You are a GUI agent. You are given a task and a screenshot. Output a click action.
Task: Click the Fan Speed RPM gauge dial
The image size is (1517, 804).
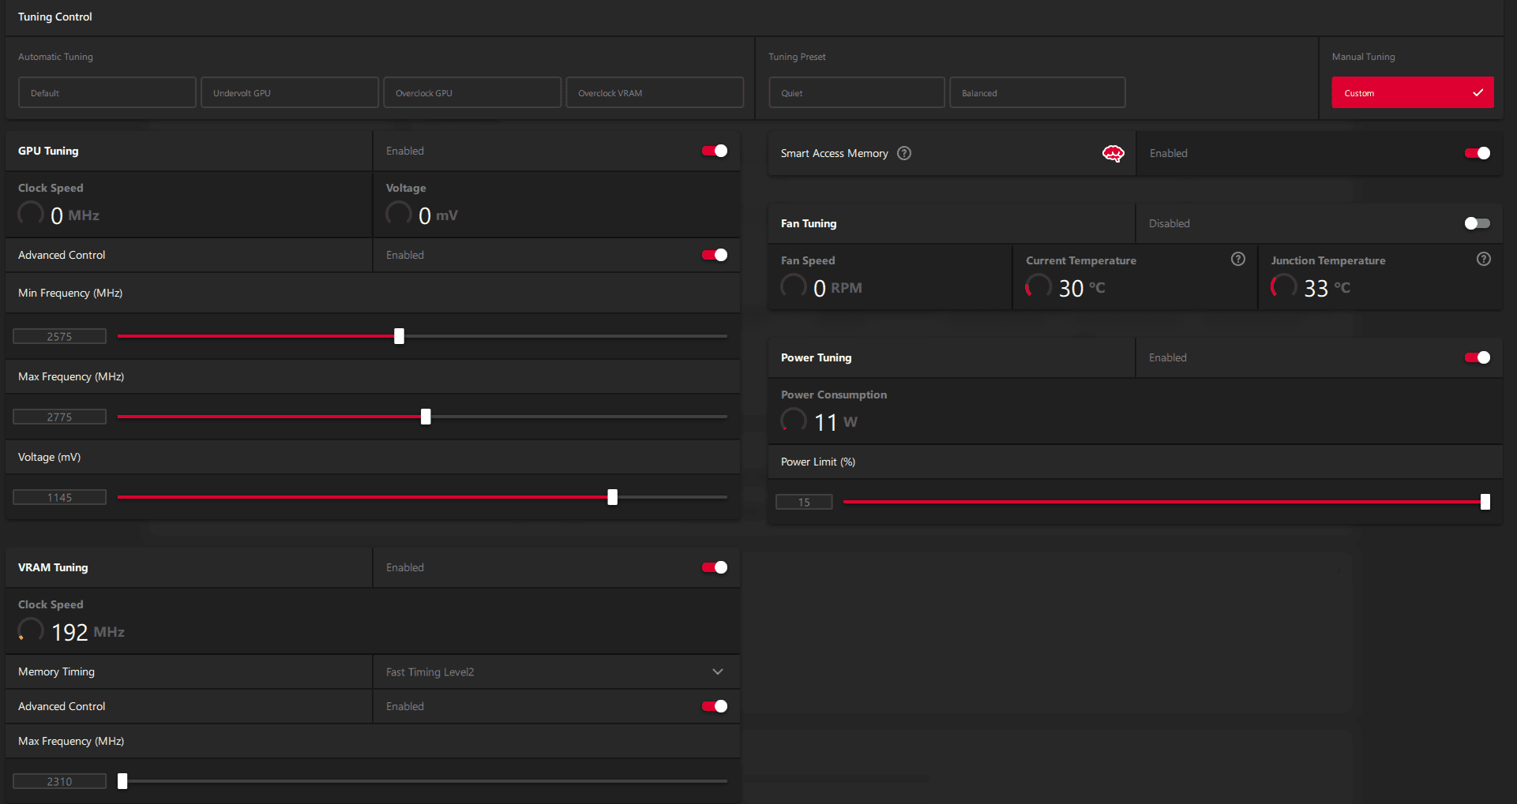point(794,286)
